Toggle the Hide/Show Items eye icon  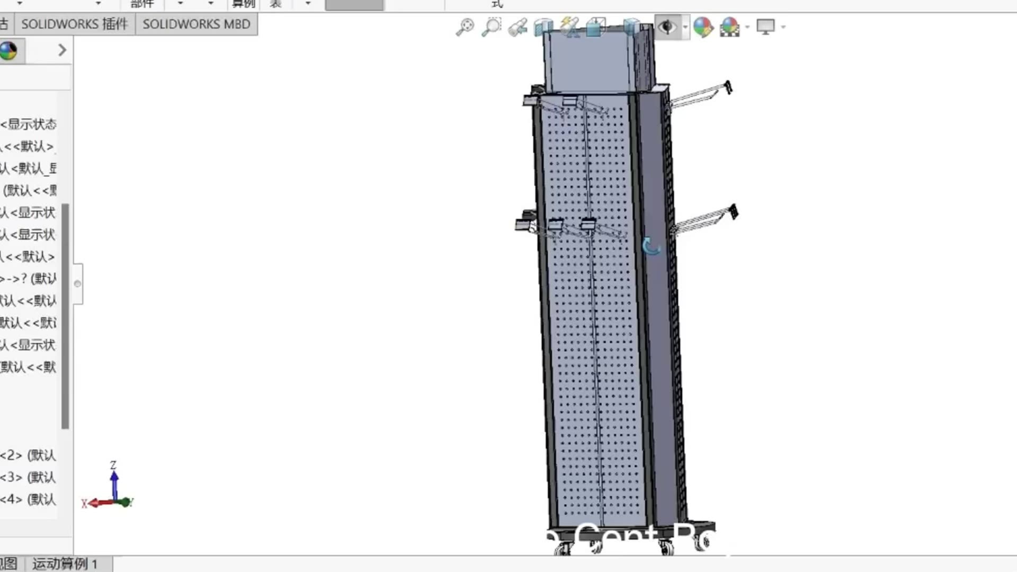667,26
